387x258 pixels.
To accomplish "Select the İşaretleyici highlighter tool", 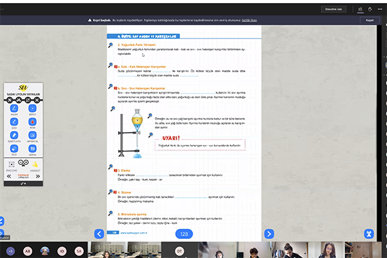I will pyautogui.click(x=14, y=135).
